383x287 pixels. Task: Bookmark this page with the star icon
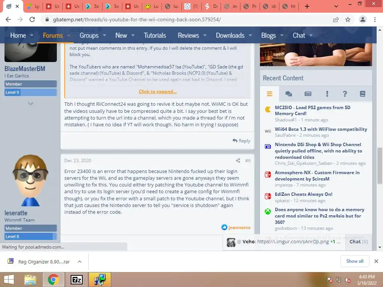348,19
